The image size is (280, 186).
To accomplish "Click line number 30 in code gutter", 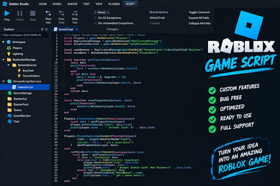I will pyautogui.click(x=56, y=119).
